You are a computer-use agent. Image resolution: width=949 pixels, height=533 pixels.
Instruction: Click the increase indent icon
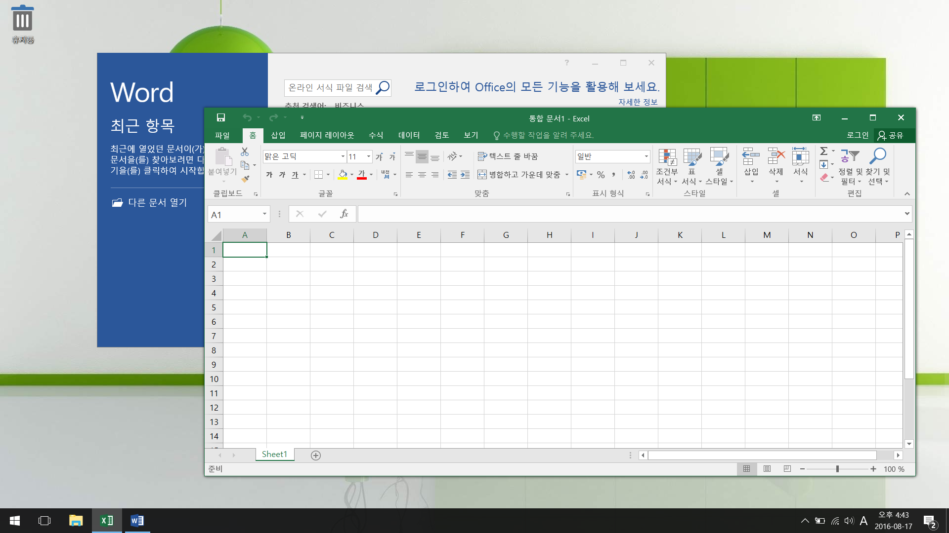pos(465,175)
